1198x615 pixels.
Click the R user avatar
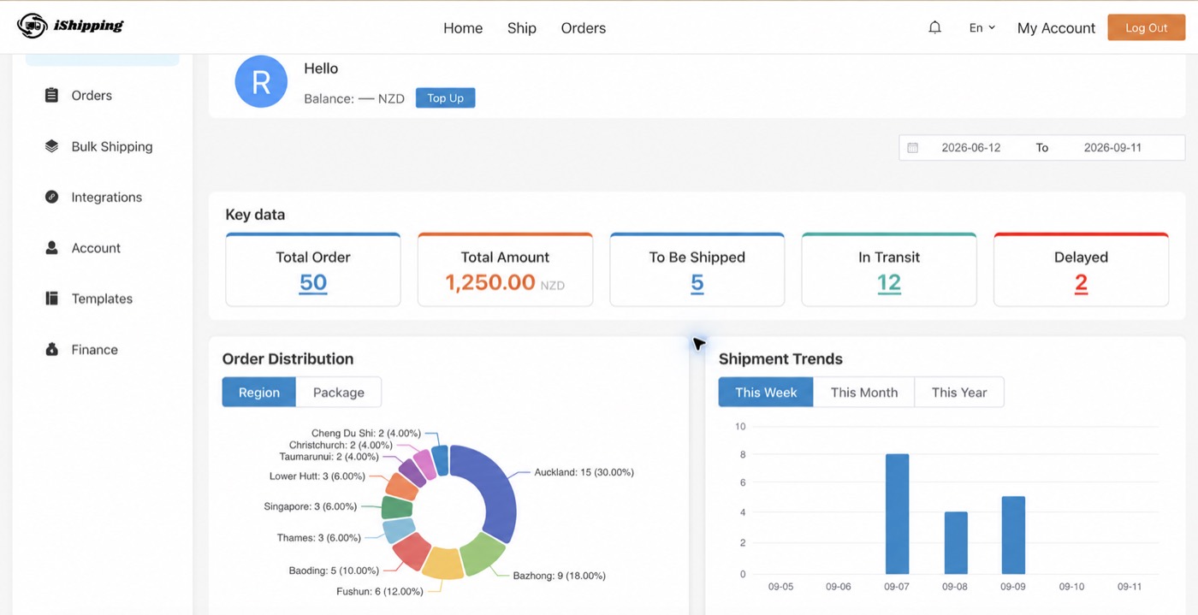261,81
